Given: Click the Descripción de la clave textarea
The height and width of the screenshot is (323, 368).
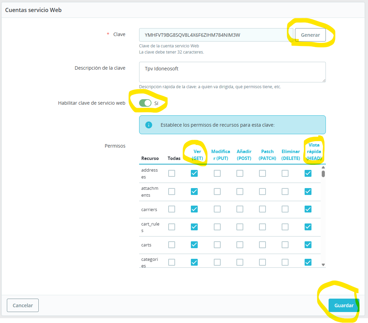Looking at the screenshot, I should 232,72.
